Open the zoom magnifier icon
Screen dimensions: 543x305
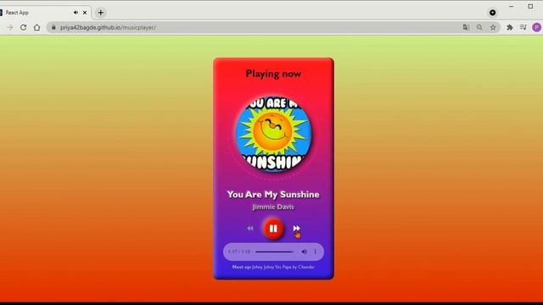[x=479, y=27]
